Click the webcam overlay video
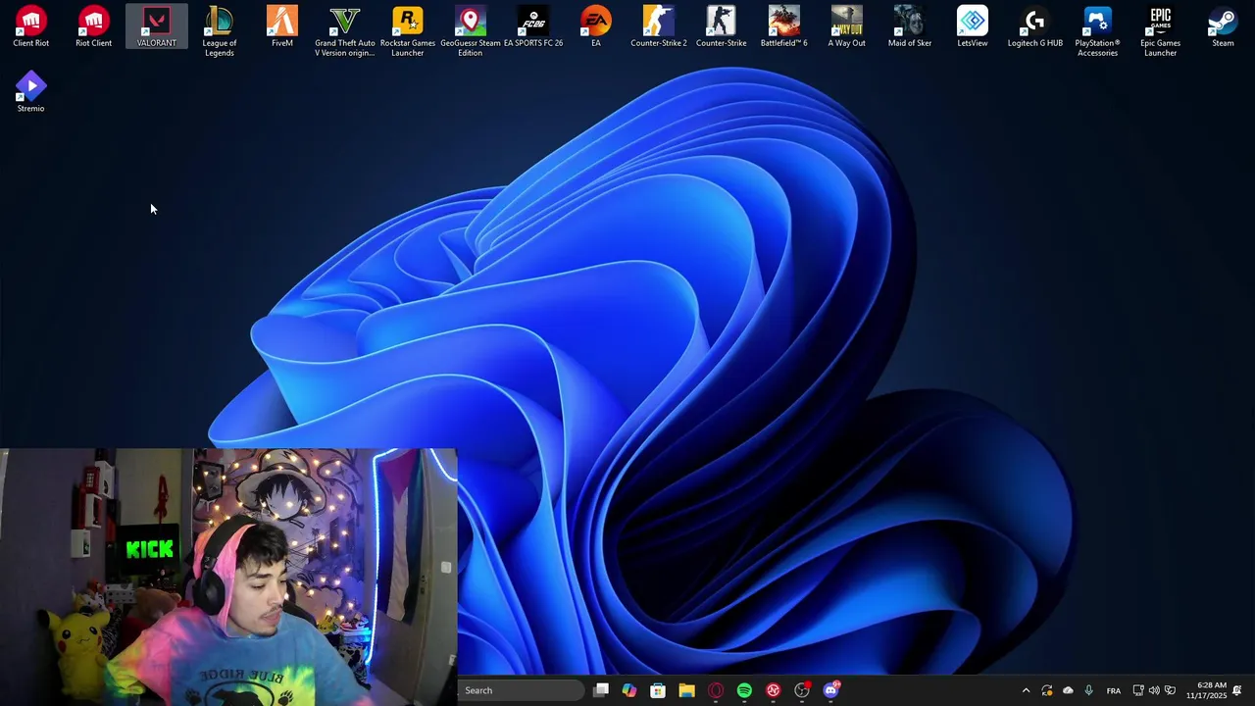Image resolution: width=1255 pixels, height=706 pixels. coord(227,577)
